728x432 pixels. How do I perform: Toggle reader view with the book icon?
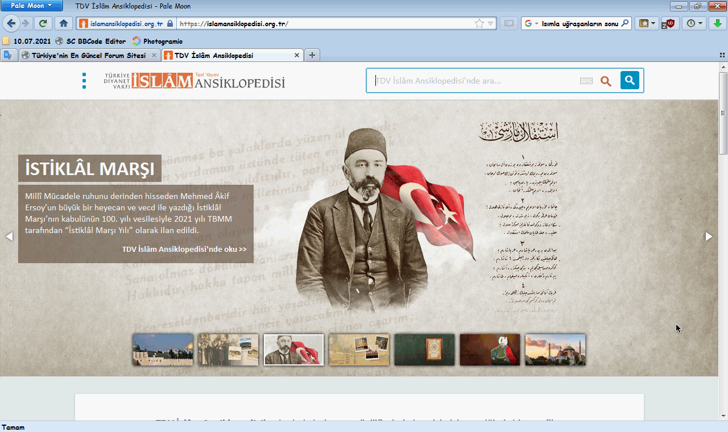coord(508,23)
